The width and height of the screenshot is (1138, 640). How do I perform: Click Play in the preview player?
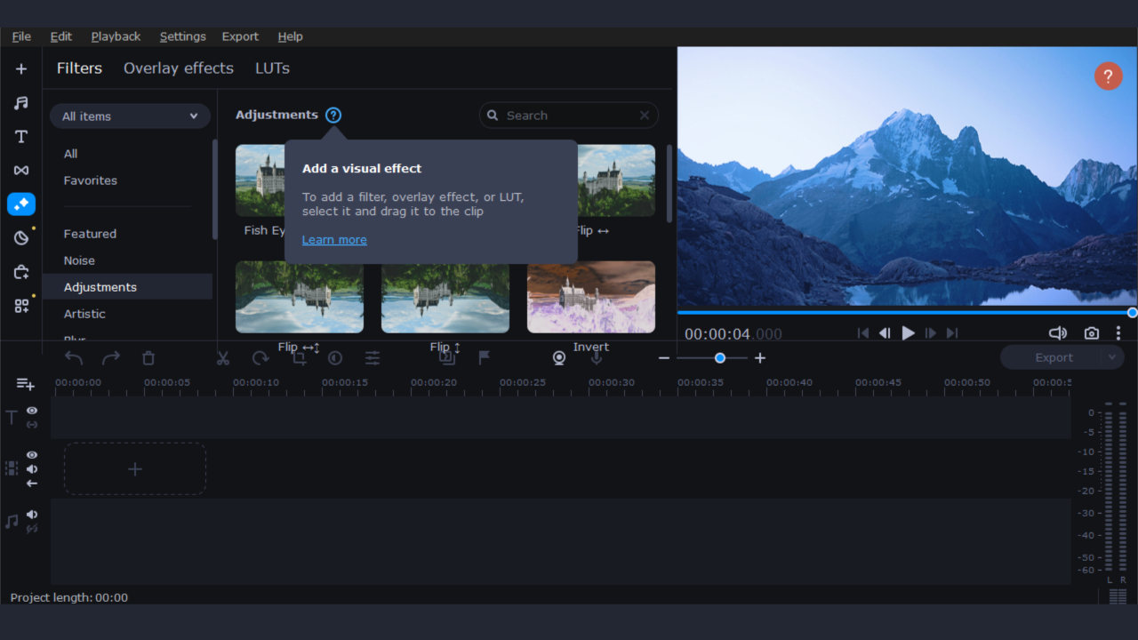[x=908, y=333]
